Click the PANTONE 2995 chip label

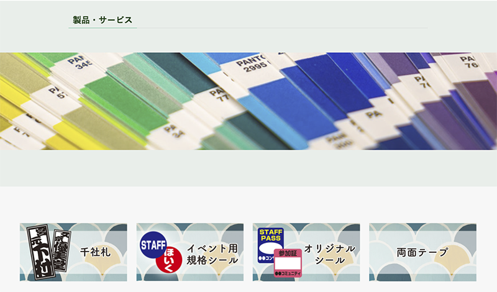[252, 63]
